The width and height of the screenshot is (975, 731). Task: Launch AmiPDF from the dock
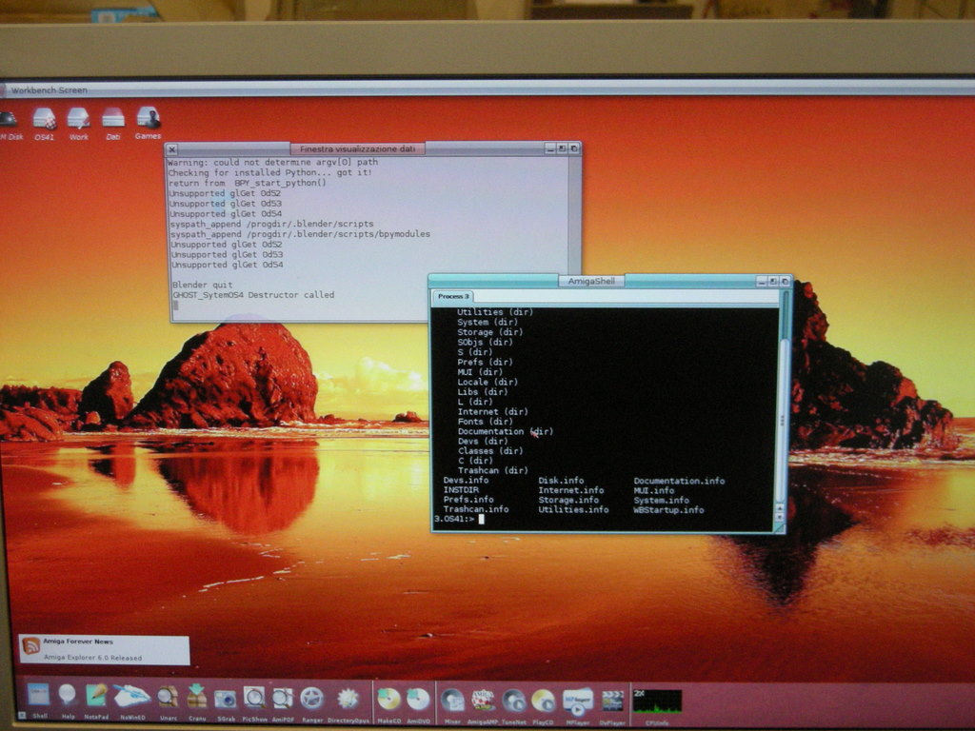click(283, 698)
